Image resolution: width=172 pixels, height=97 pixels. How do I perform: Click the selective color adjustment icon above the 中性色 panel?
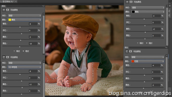click(x=4, y=57)
